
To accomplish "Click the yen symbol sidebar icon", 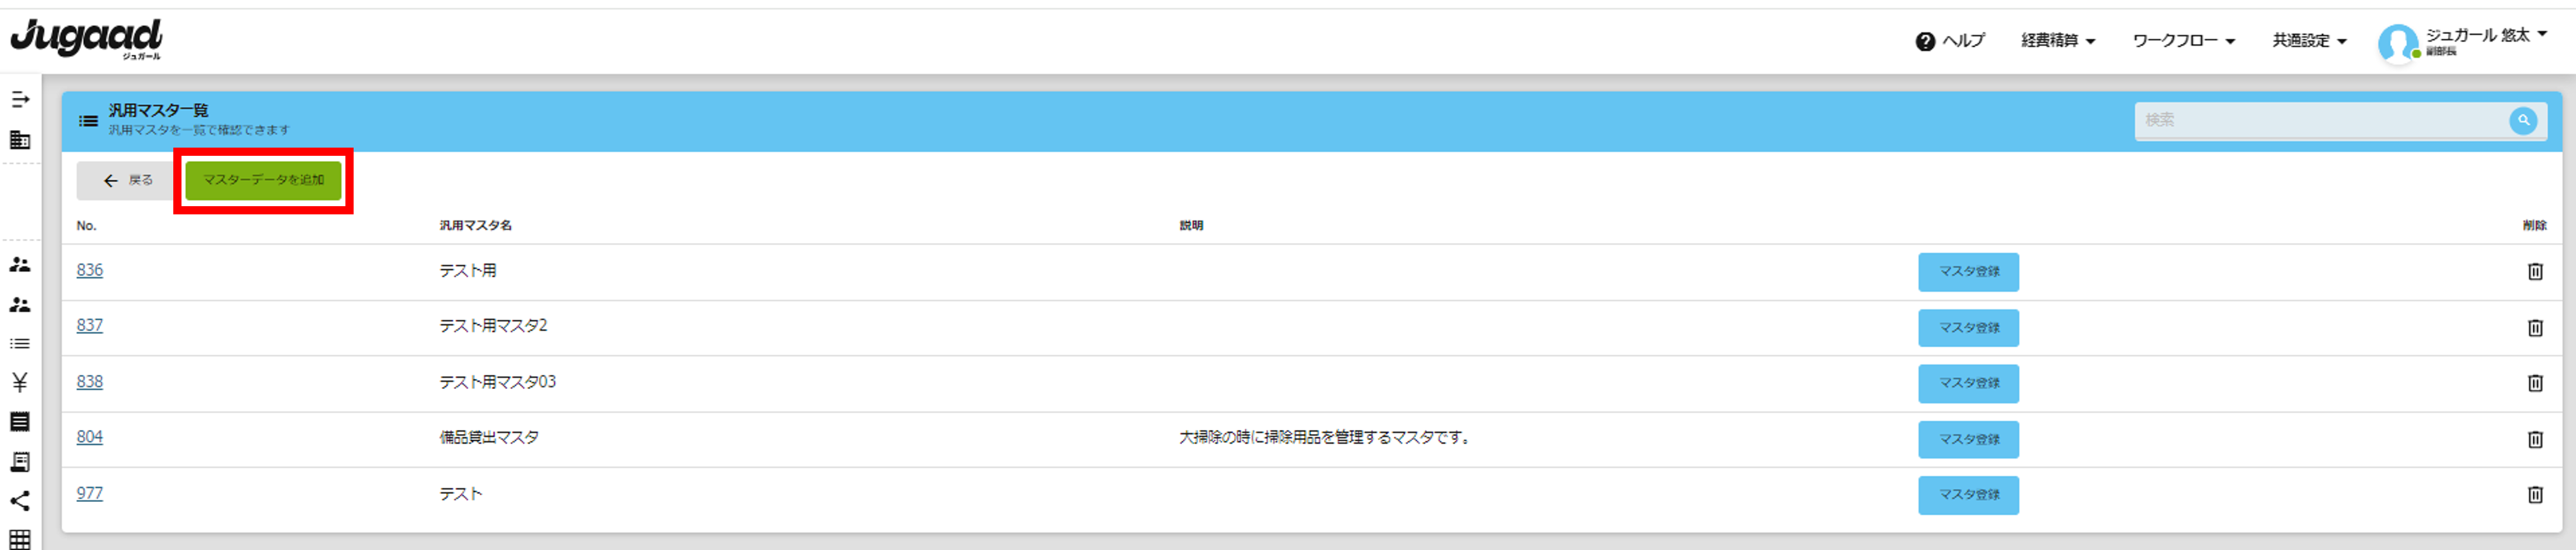I will [20, 382].
